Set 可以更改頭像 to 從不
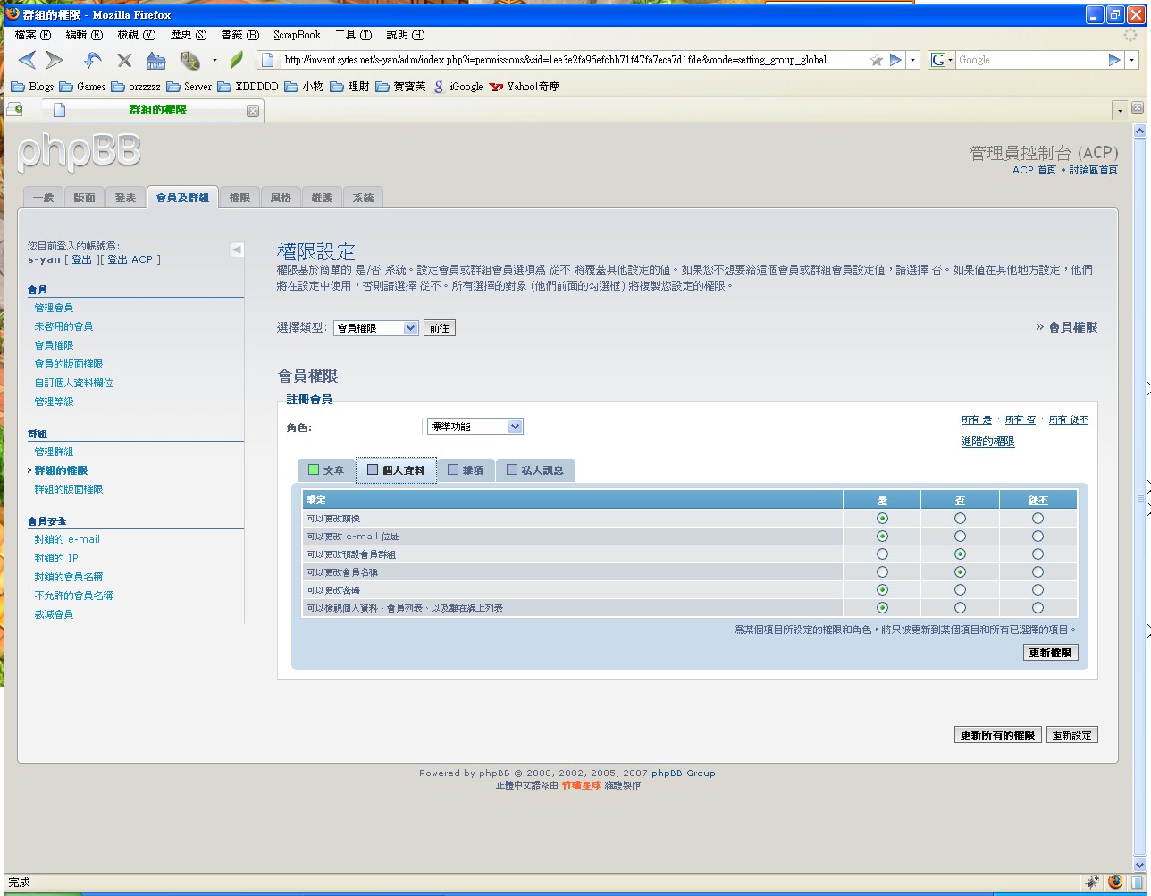Viewport: 1151px width, 896px height. [1038, 519]
